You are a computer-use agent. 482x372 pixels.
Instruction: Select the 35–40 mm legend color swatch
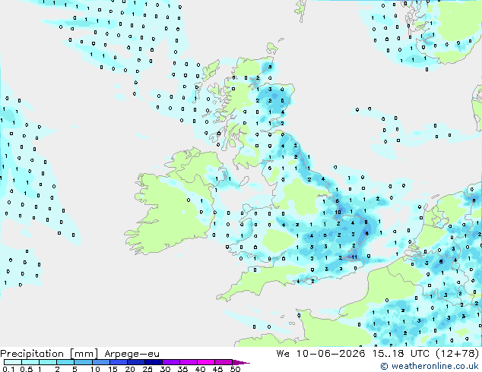click(188, 362)
